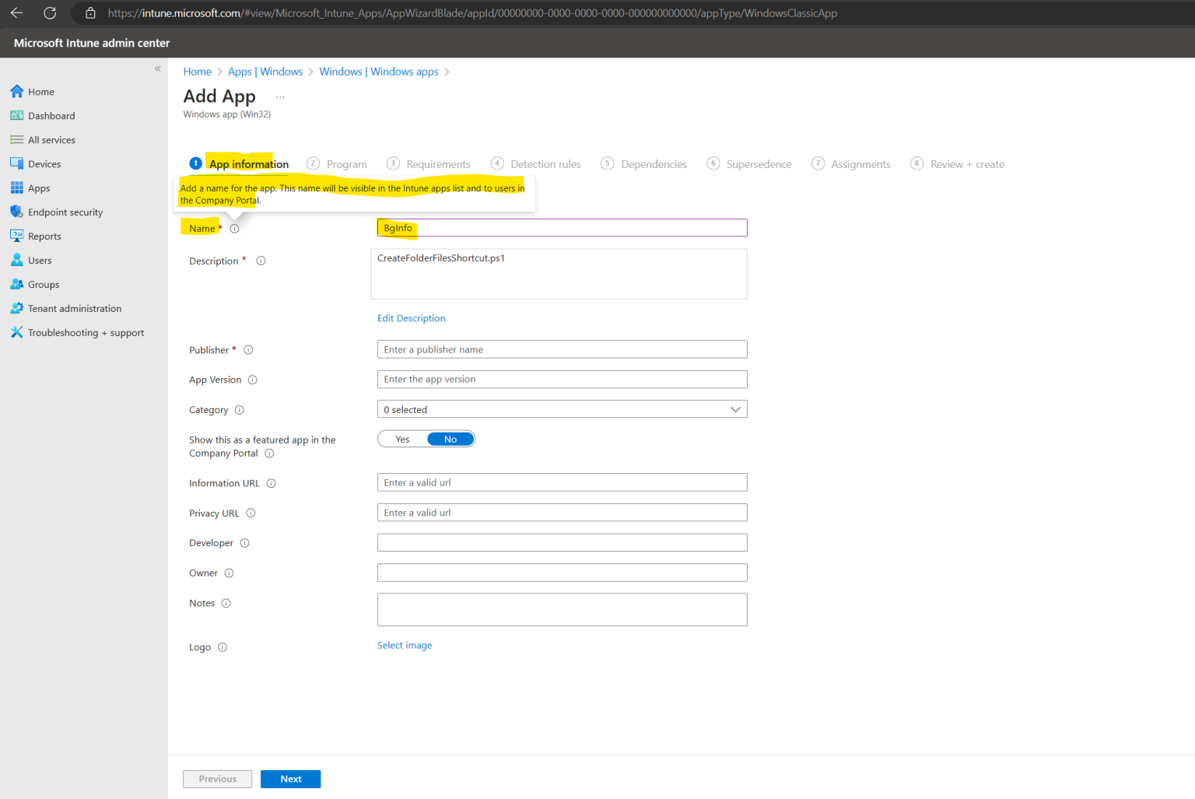Screen dimensions: 1195x799
Task: Open Reports from the sidebar
Action: [x=44, y=236]
